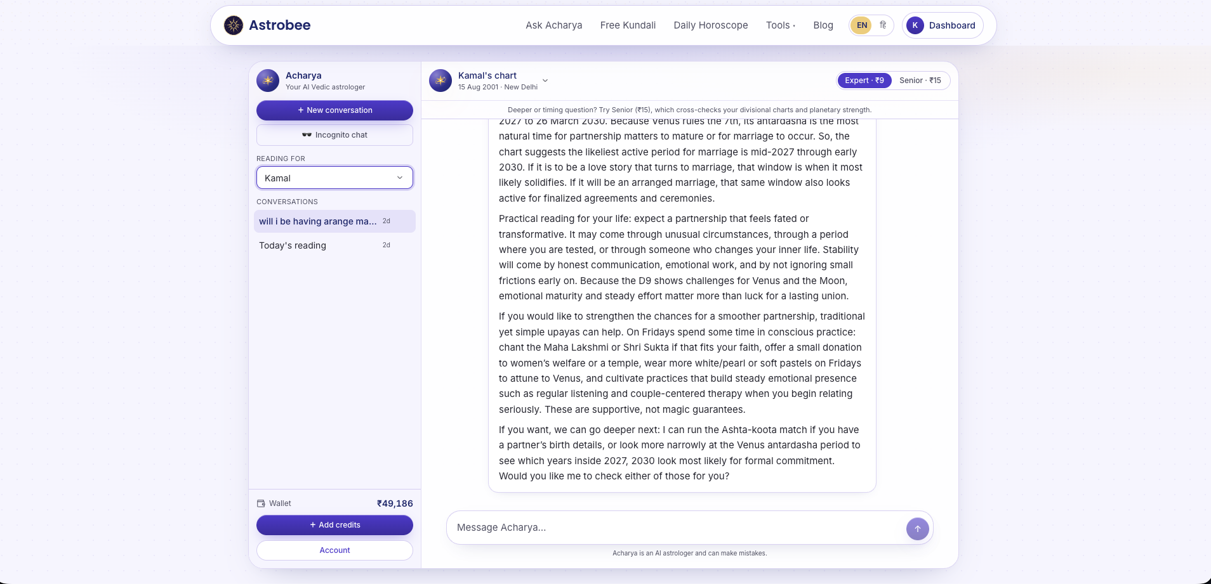Select EN language option
The image size is (1211, 584).
tap(861, 25)
